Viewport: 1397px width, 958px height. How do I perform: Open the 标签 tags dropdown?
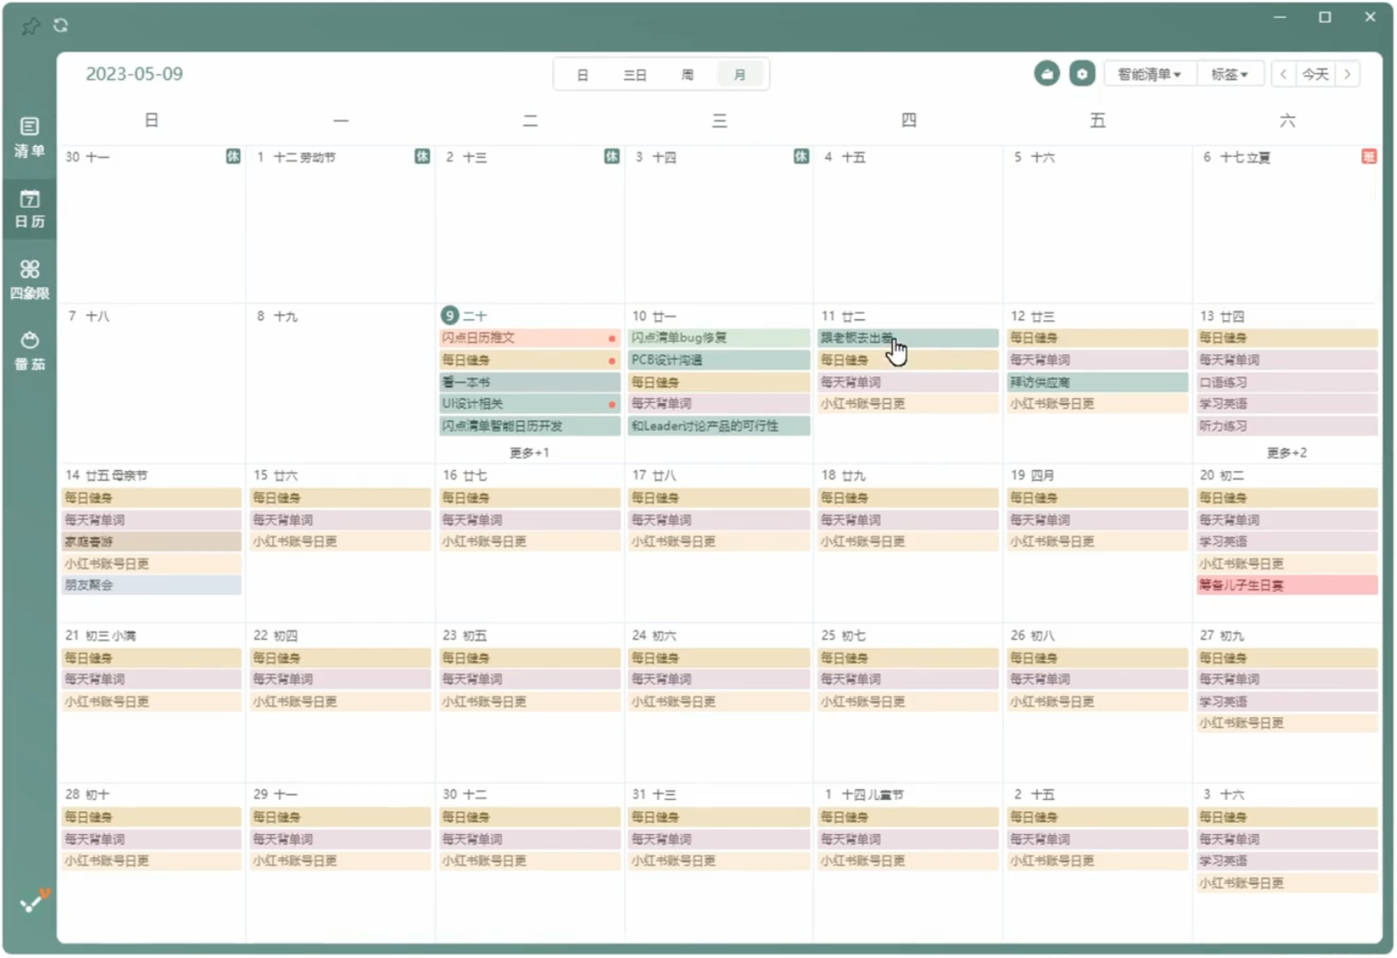pyautogui.click(x=1229, y=74)
